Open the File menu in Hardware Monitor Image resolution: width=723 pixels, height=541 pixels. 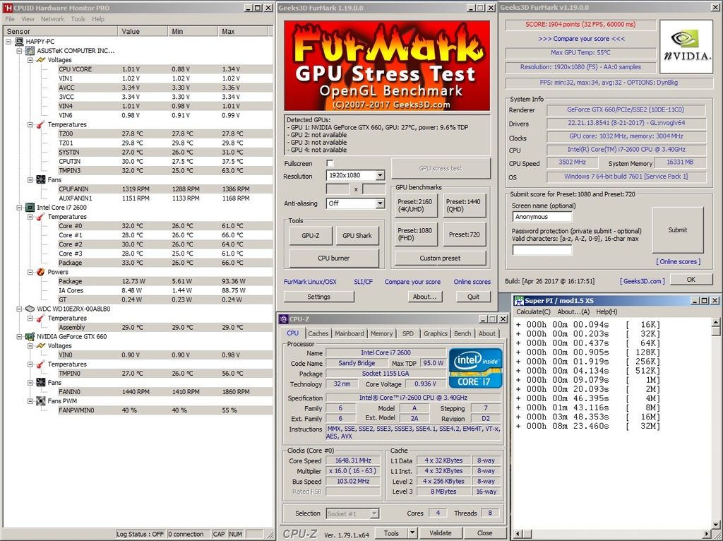tap(10, 19)
